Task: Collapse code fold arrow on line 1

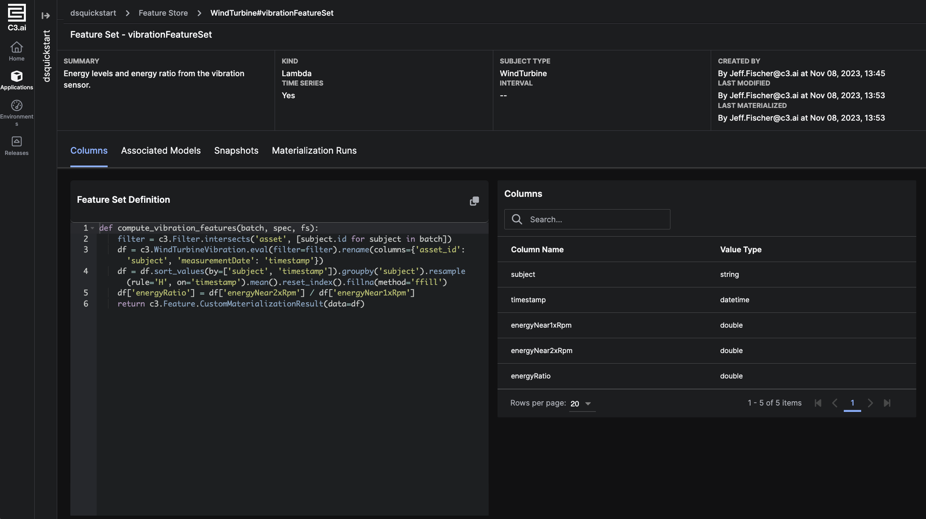Action: [x=92, y=228]
